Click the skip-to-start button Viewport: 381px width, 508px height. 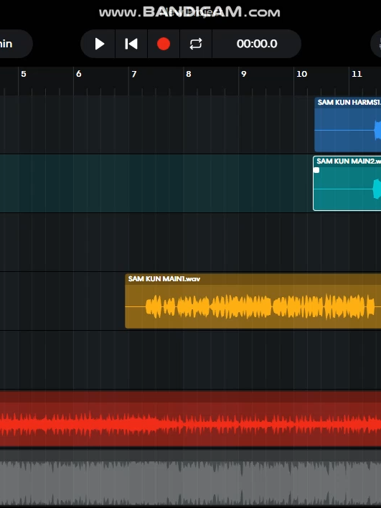(x=131, y=44)
